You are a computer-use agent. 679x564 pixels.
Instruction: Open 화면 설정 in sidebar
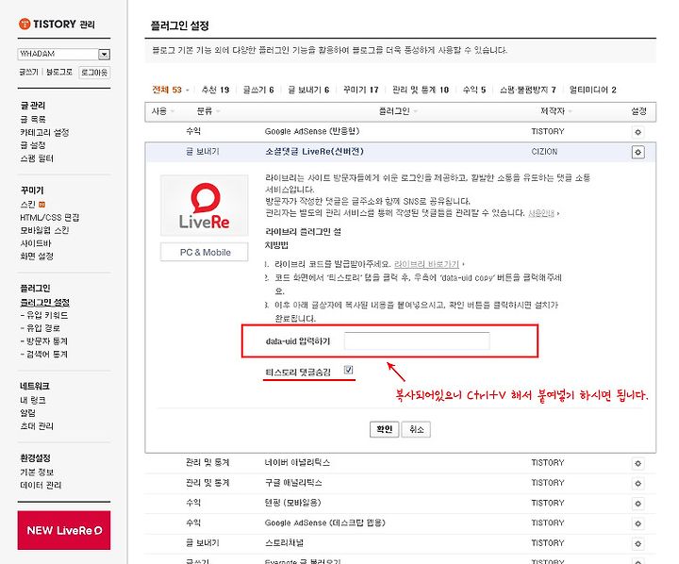pyautogui.click(x=37, y=257)
